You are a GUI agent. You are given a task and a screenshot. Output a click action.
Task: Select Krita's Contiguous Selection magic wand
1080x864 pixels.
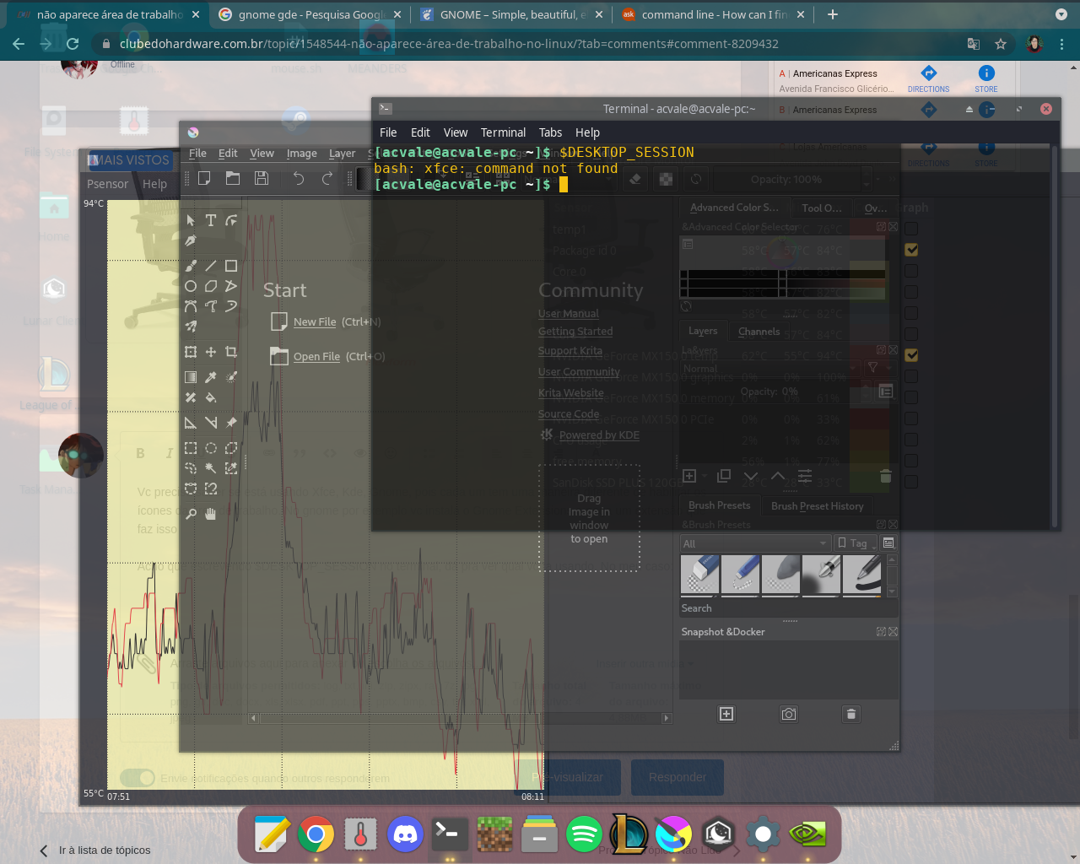coord(211,468)
